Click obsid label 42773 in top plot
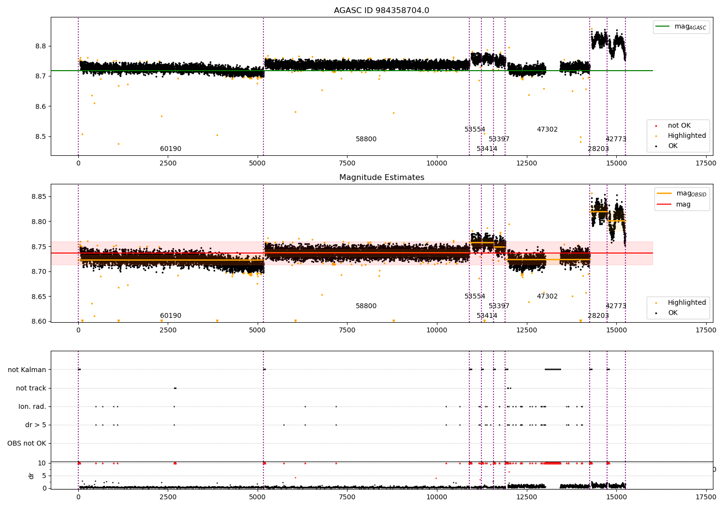 pyautogui.click(x=616, y=139)
